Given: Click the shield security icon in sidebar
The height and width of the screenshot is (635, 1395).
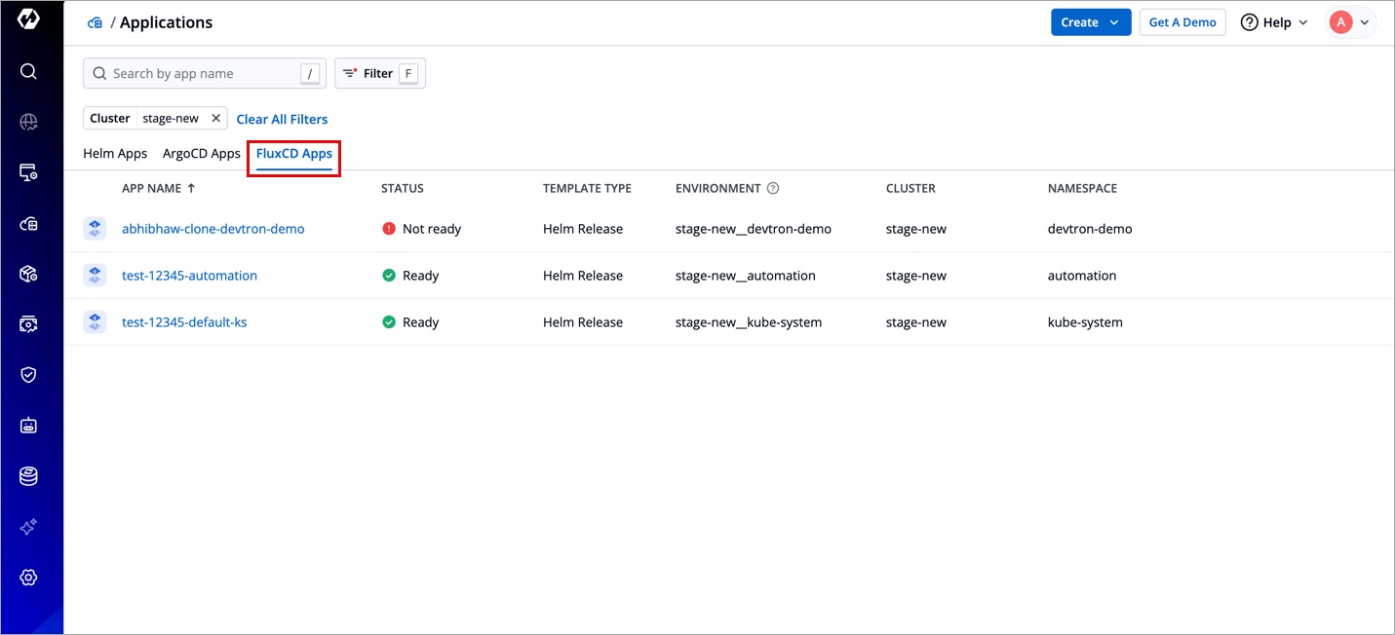Looking at the screenshot, I should tap(28, 375).
